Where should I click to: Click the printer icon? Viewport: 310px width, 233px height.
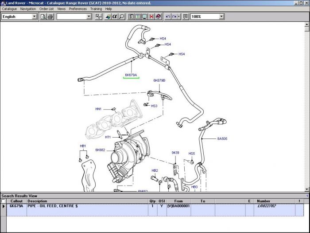coord(50,17)
